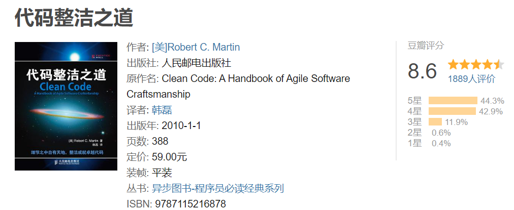This screenshot has width=514, height=210.
Task: Click the 豆瓣评分 label
Action: tap(426, 46)
